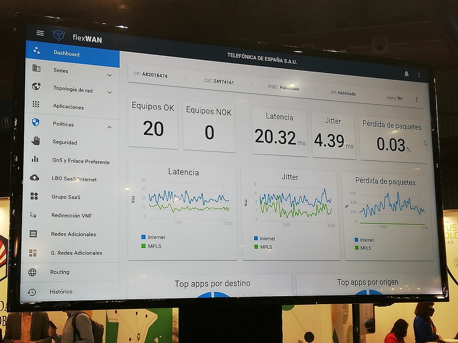Screen dimensions: 458x343
Task: Open the hamburger navigation menu
Action: (40, 33)
